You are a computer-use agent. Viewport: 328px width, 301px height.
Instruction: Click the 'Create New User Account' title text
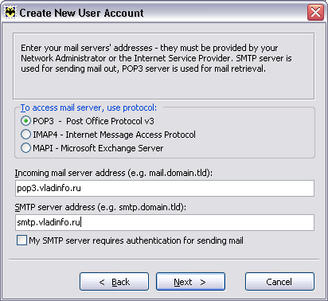(x=81, y=13)
